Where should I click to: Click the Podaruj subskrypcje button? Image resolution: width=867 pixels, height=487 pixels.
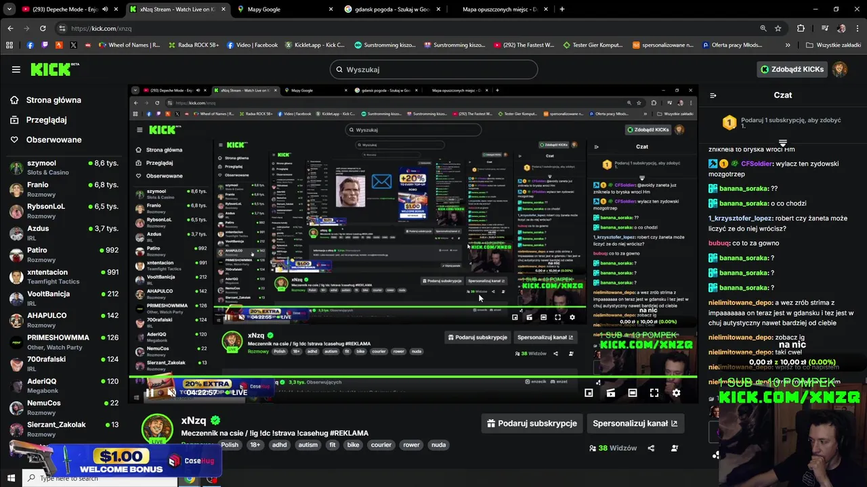coord(532,423)
